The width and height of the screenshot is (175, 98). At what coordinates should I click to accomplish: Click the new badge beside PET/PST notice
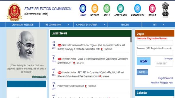pos(60,73)
